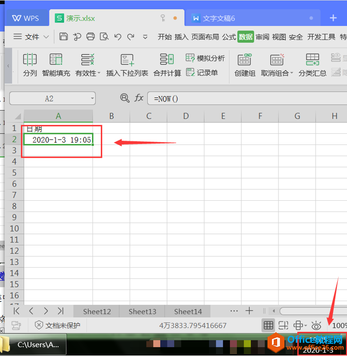Screen dimensions: 347x356
Task: Open reading mode crosshair dropdown
Action: (x=300, y=325)
